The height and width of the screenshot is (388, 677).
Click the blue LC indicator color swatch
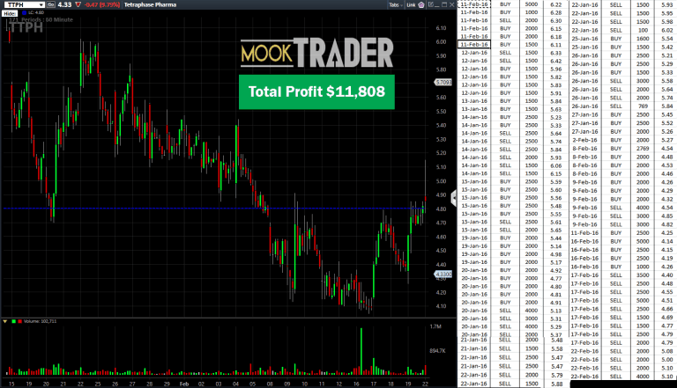[24, 13]
